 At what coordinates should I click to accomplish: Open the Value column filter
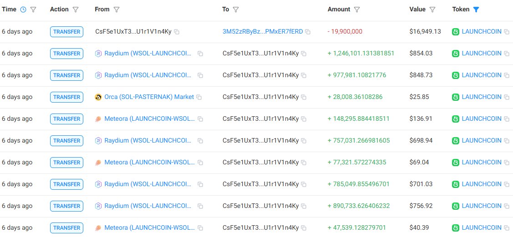pyautogui.click(x=432, y=10)
